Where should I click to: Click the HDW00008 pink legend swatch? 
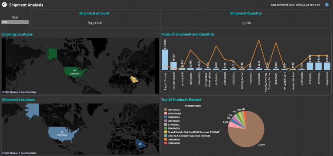coord(166,114)
